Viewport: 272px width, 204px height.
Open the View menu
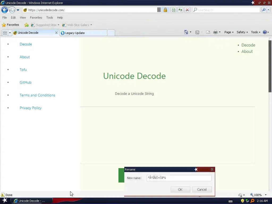click(x=23, y=18)
